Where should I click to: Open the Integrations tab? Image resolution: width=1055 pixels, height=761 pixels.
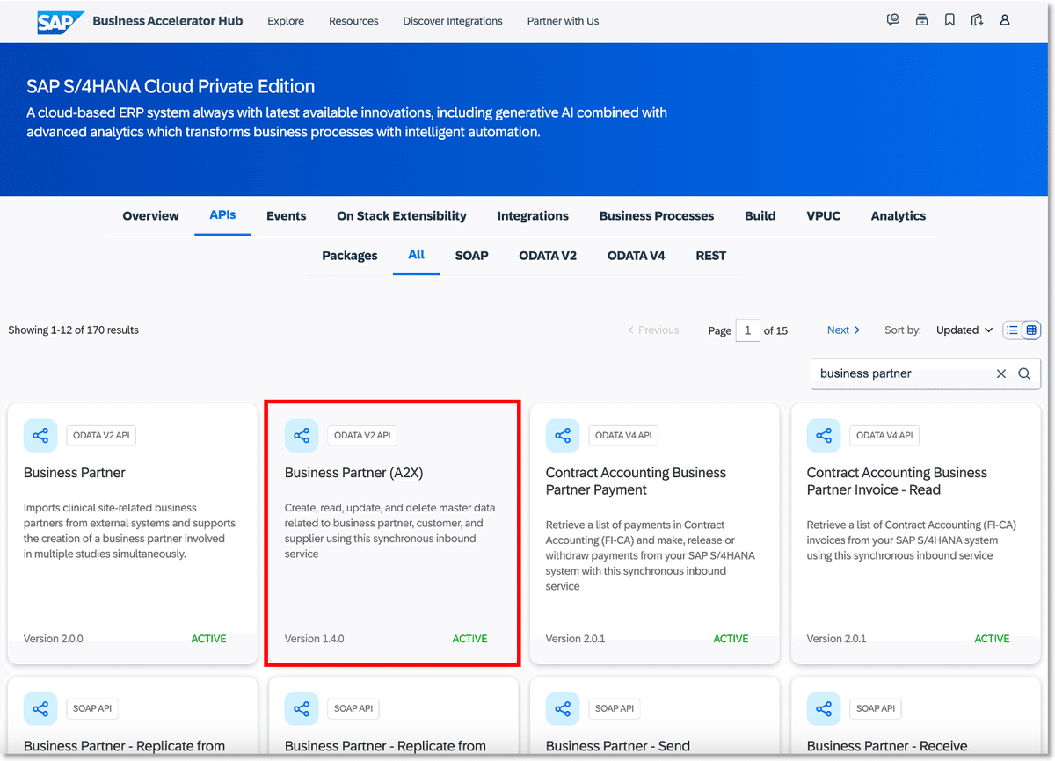click(x=533, y=216)
